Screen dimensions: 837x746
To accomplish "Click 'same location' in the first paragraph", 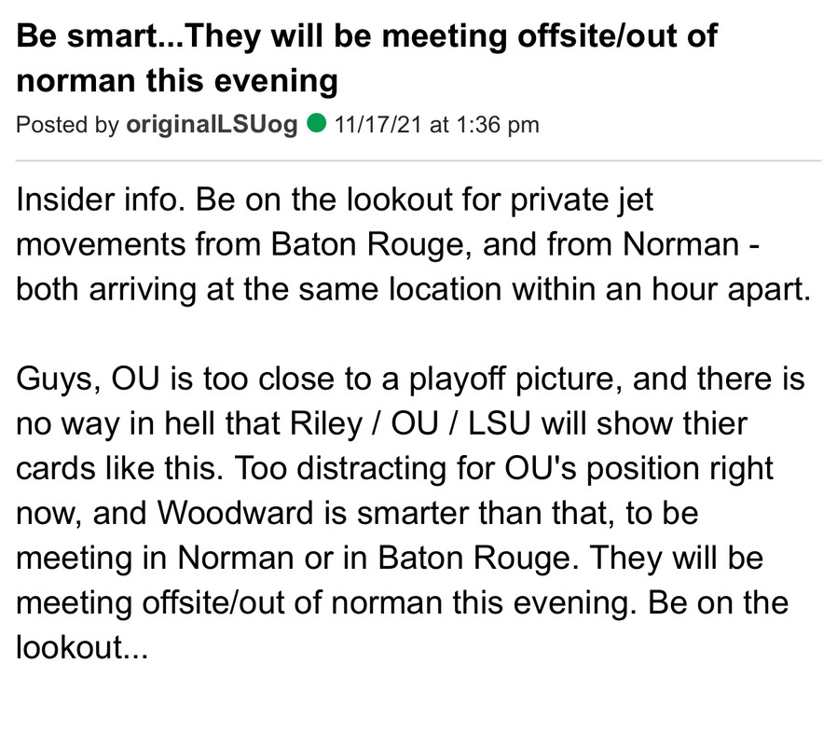I will click(400, 290).
